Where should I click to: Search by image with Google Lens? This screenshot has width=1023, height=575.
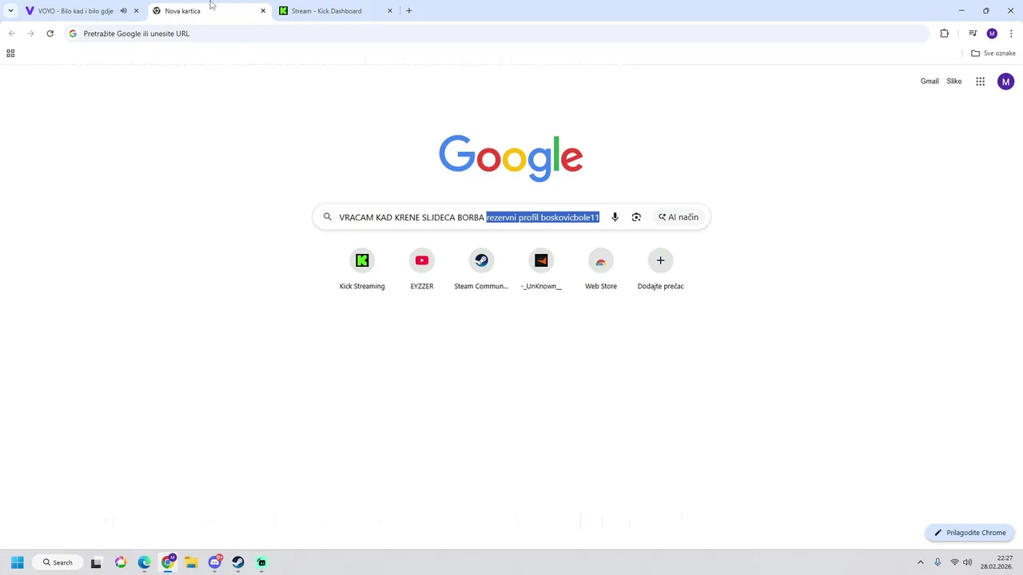[x=636, y=217]
